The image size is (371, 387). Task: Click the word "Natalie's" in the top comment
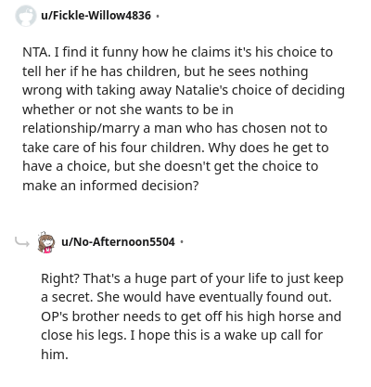pyautogui.click(x=202, y=90)
